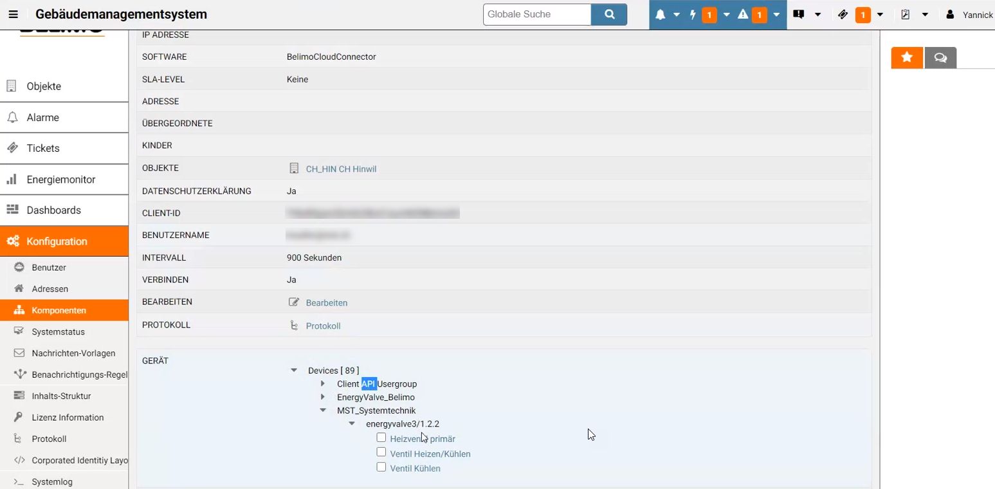
Task: Open the Yannick user account menu
Action: [970, 15]
